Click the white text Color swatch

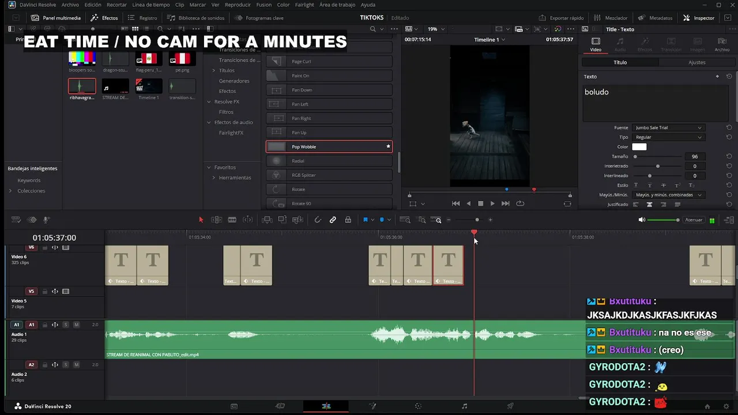(x=639, y=147)
